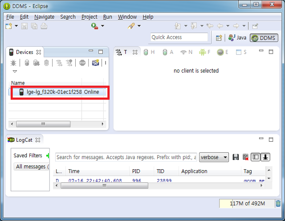The height and width of the screenshot is (221, 285).
Task: Click the Dump HPROF file icon
Action: pyautogui.click(x=37, y=63)
